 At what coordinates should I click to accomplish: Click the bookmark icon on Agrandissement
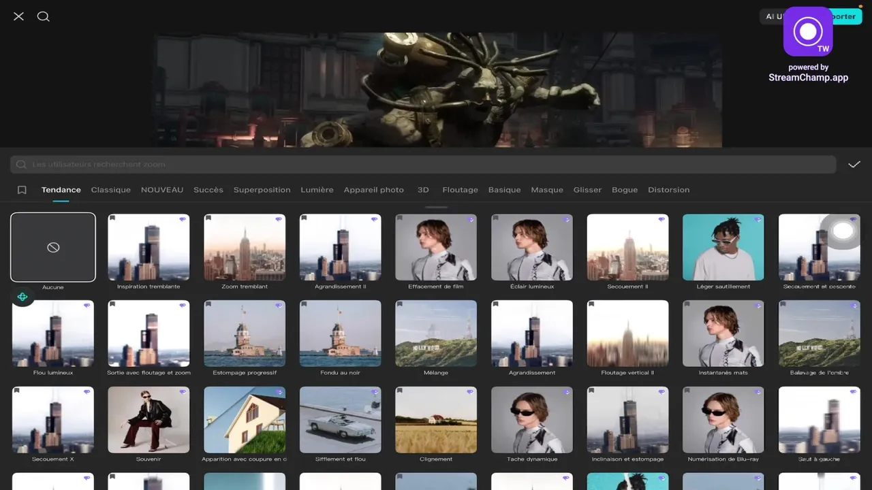click(496, 305)
